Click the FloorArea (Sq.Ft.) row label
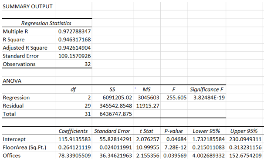Screen dimensions: 264x159 point(24,148)
